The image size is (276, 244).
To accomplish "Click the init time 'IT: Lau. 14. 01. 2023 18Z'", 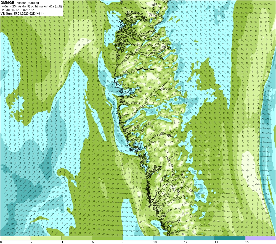I will (x=17, y=10).
